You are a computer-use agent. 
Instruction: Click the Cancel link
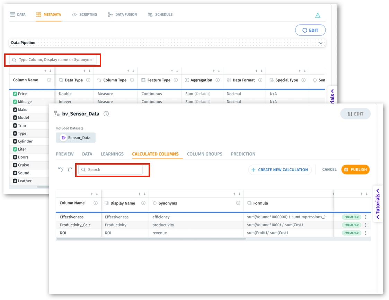pyautogui.click(x=329, y=170)
